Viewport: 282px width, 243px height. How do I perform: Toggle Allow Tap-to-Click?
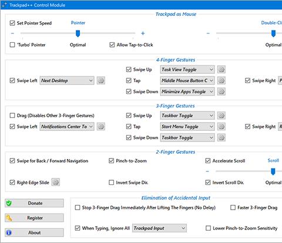click(112, 45)
